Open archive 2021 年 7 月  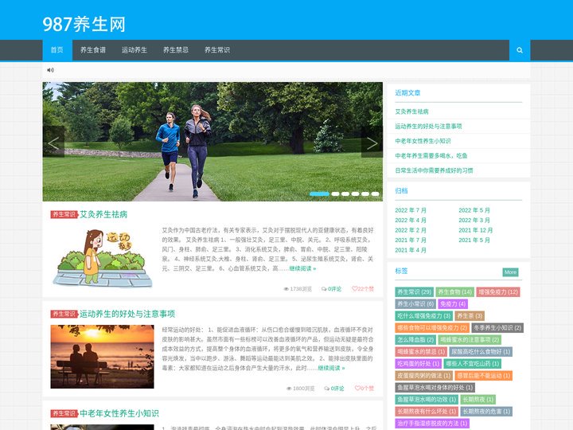[411, 240]
